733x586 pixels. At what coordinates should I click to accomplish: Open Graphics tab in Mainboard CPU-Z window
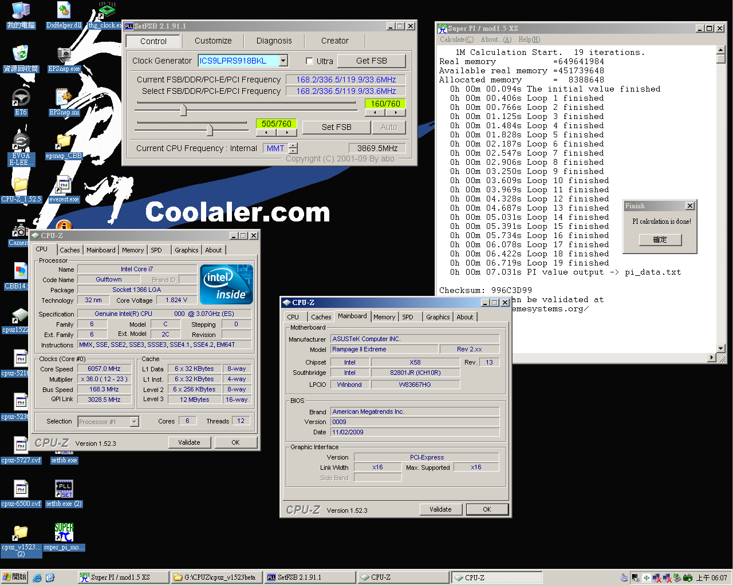coord(438,317)
